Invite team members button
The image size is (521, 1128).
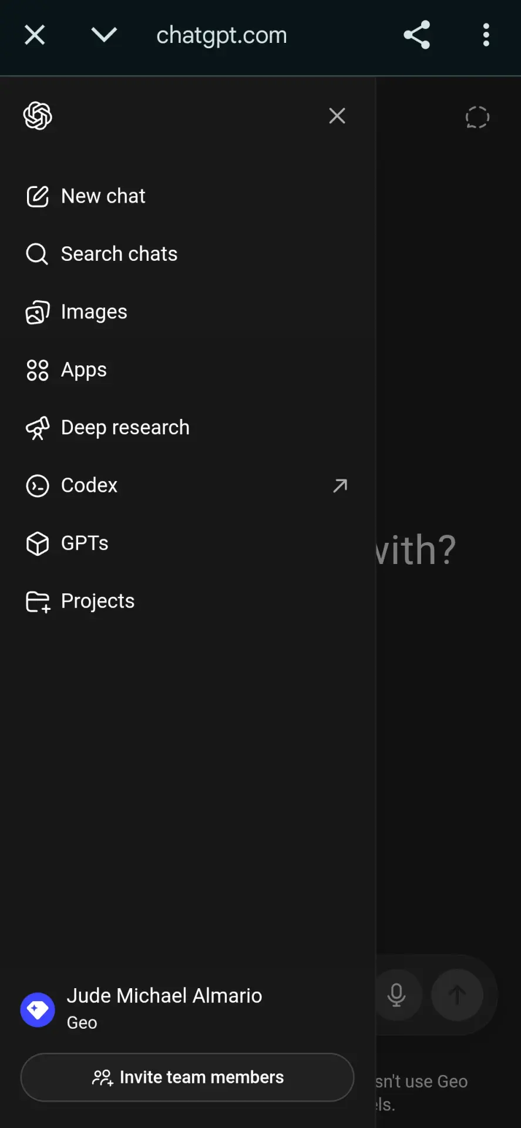click(187, 1077)
